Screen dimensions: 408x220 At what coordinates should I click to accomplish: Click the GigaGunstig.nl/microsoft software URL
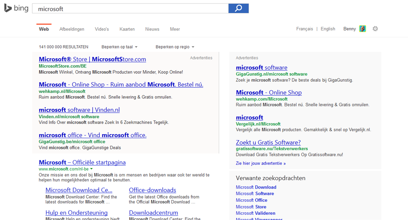click(272, 74)
